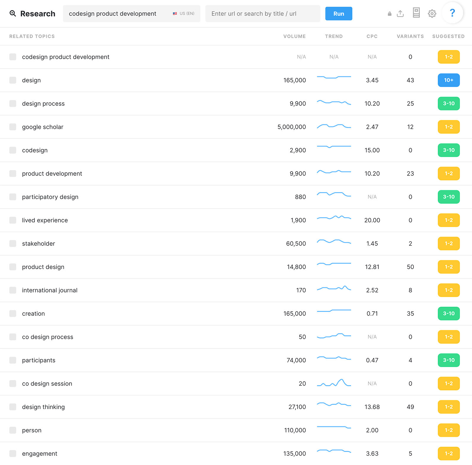Click variants value 50 for product design
Viewport: 472px width, 465px height.
tap(410, 267)
